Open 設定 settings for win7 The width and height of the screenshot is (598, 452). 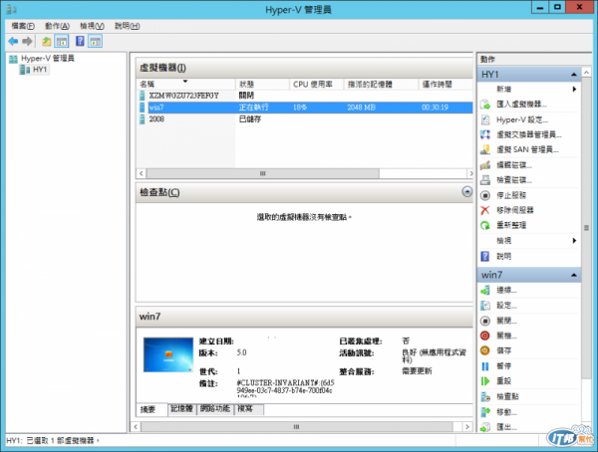[506, 306]
